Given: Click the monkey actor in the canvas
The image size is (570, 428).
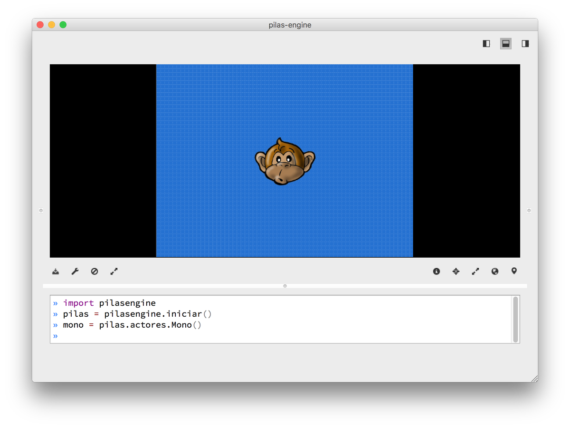Looking at the screenshot, I should point(285,162).
